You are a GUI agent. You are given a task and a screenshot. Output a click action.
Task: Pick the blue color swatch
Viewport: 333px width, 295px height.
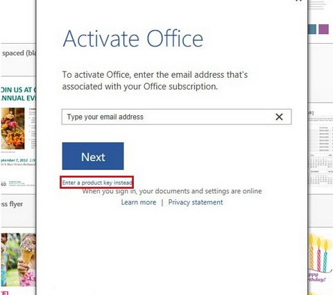click(312, 29)
